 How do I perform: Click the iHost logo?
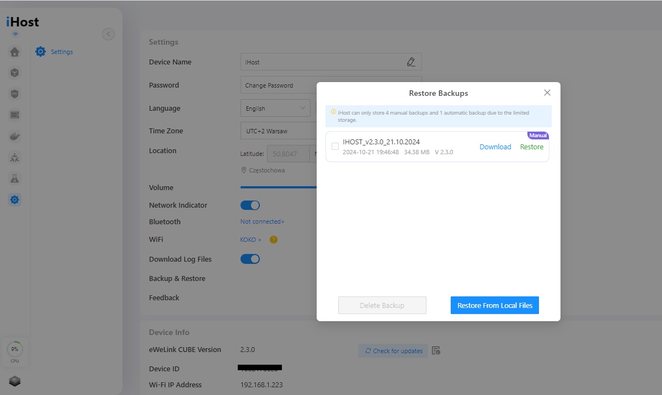[23, 22]
